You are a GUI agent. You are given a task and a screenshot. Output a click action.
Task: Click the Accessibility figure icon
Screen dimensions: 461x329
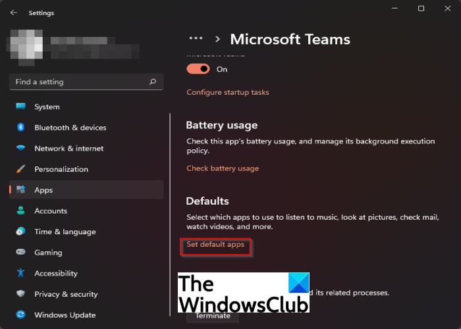click(x=21, y=273)
